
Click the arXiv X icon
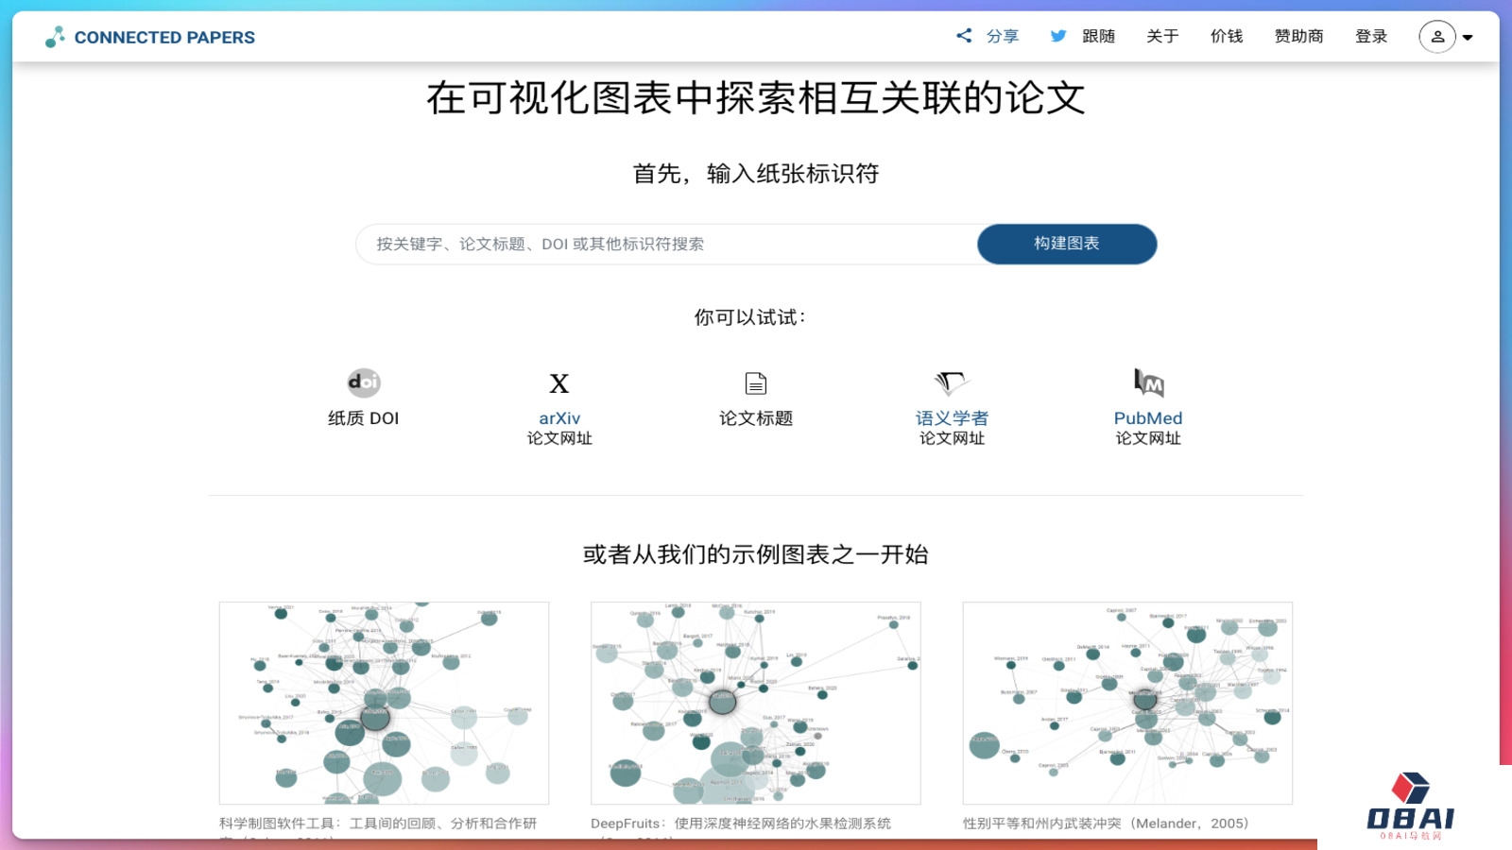559,383
